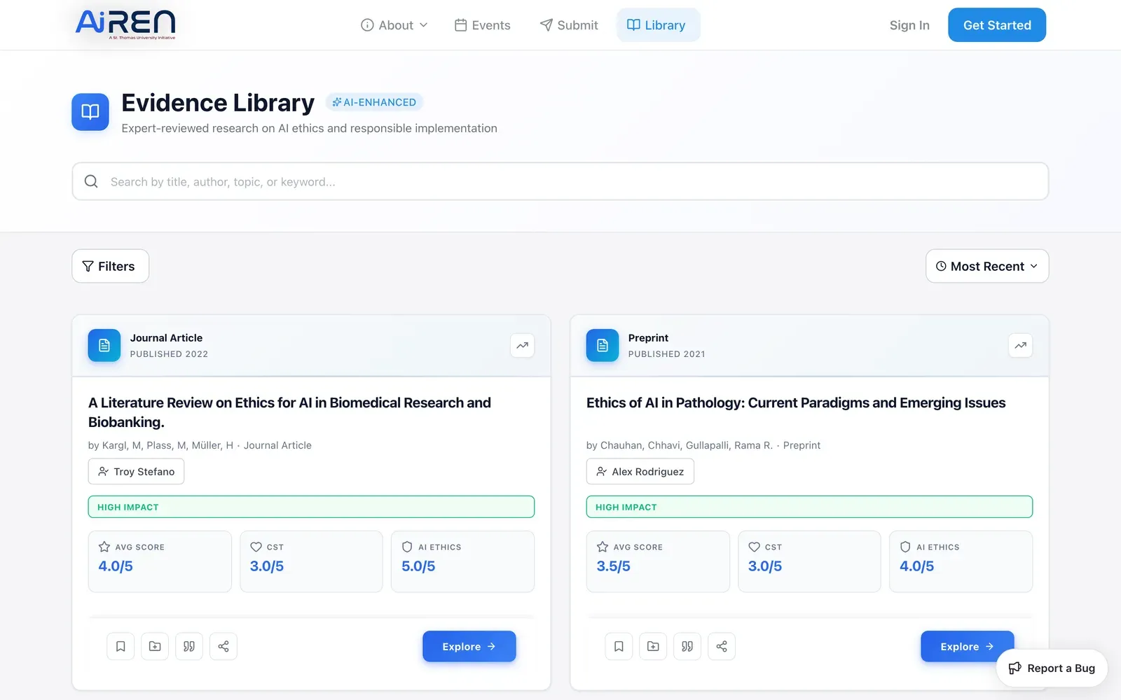Go to the Events page
This screenshot has width=1121, height=700.
point(482,25)
